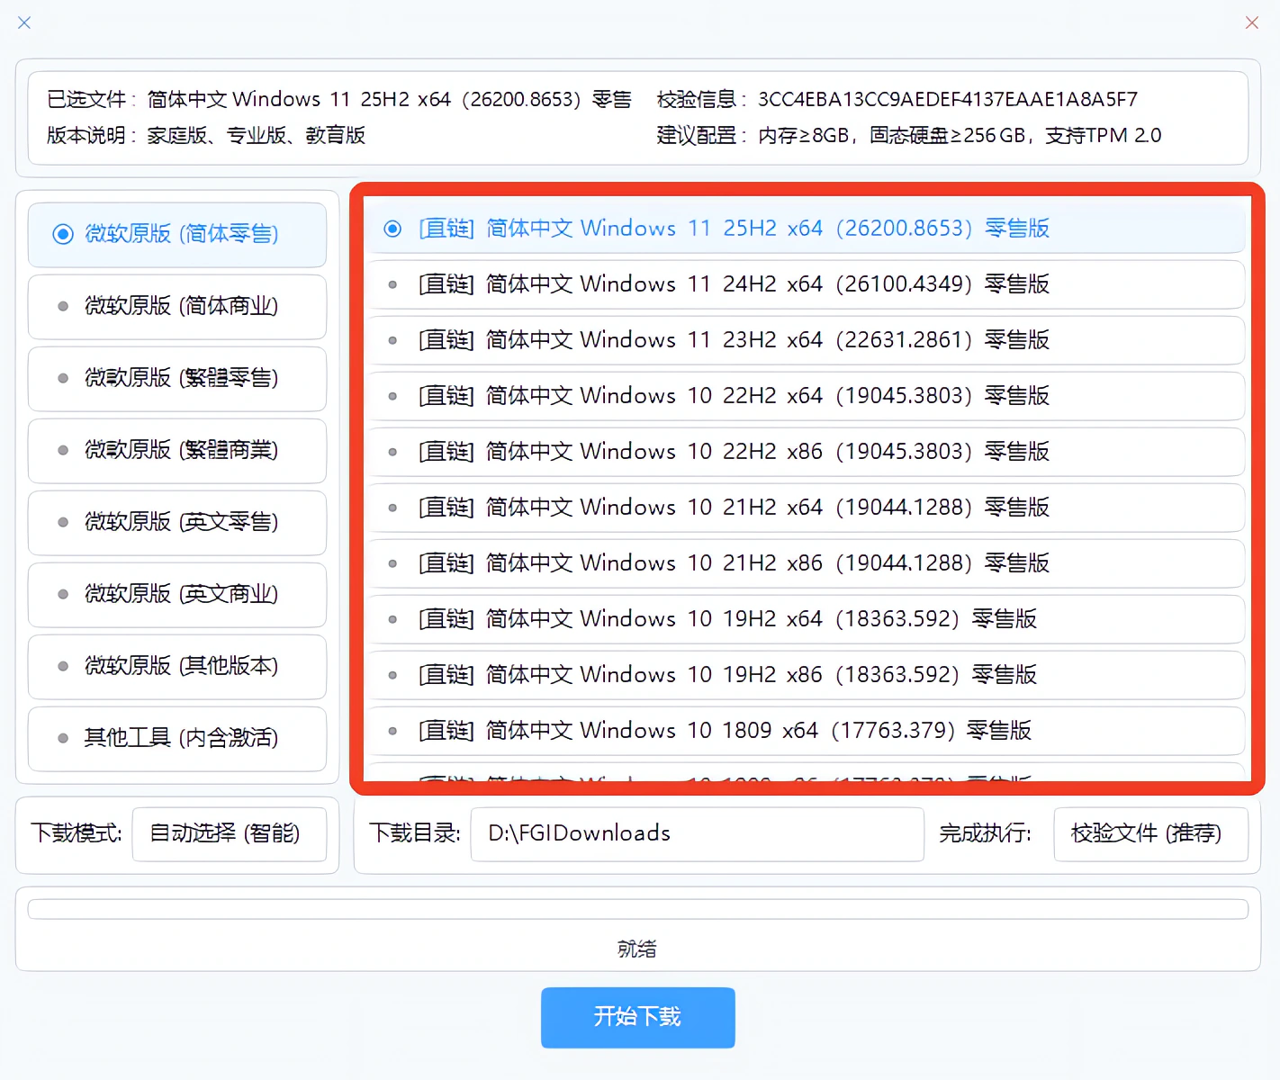The height and width of the screenshot is (1080, 1280).
Task: Select 微软原版 (英文零售) category
Action: 177,522
